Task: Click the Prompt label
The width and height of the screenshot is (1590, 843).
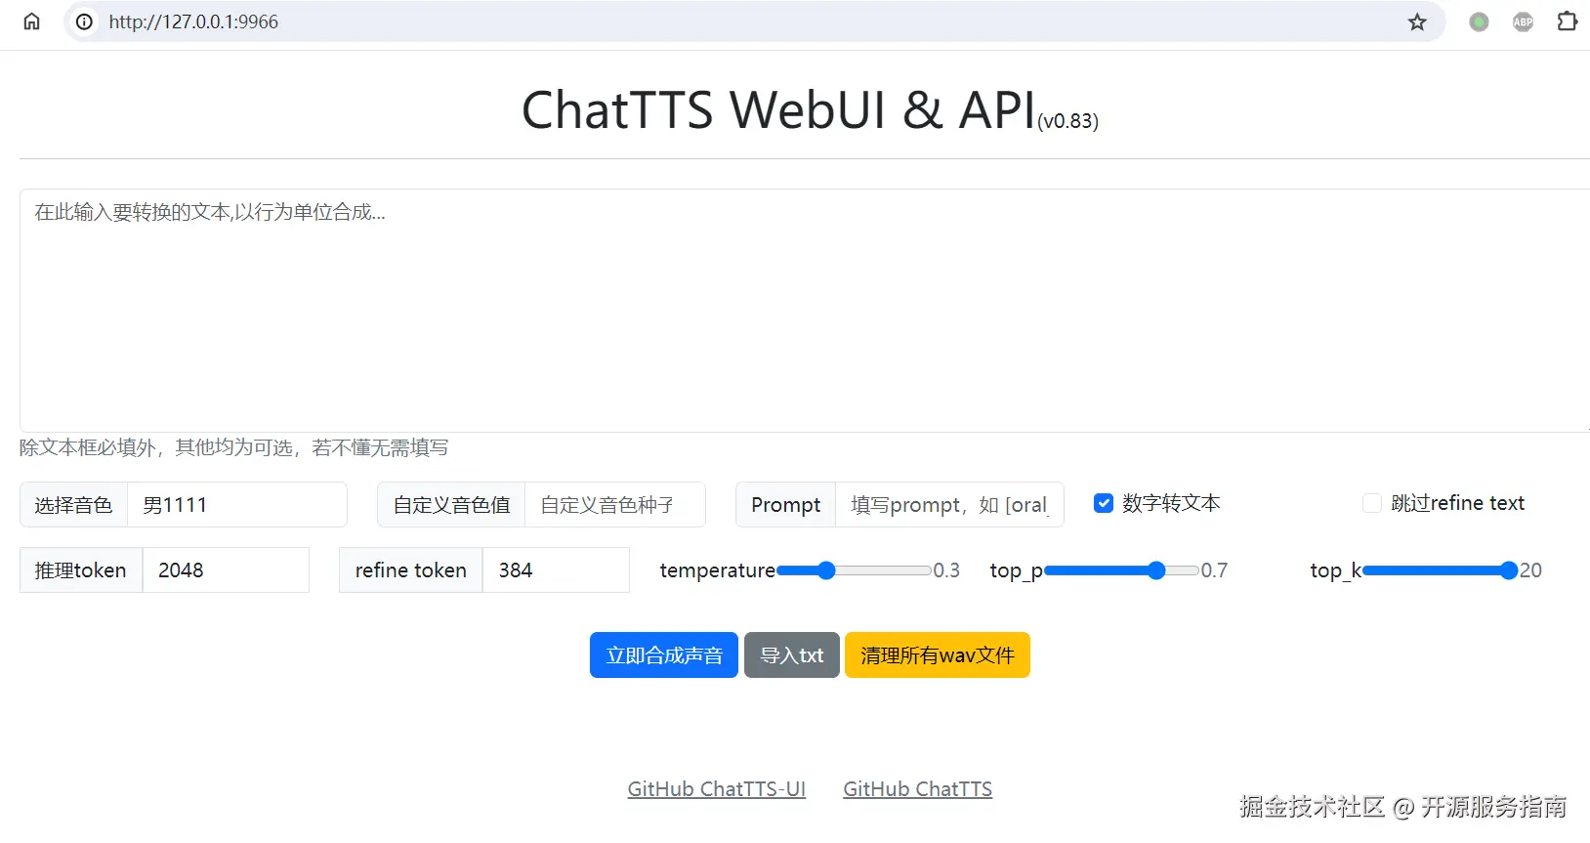Action: [x=786, y=505]
